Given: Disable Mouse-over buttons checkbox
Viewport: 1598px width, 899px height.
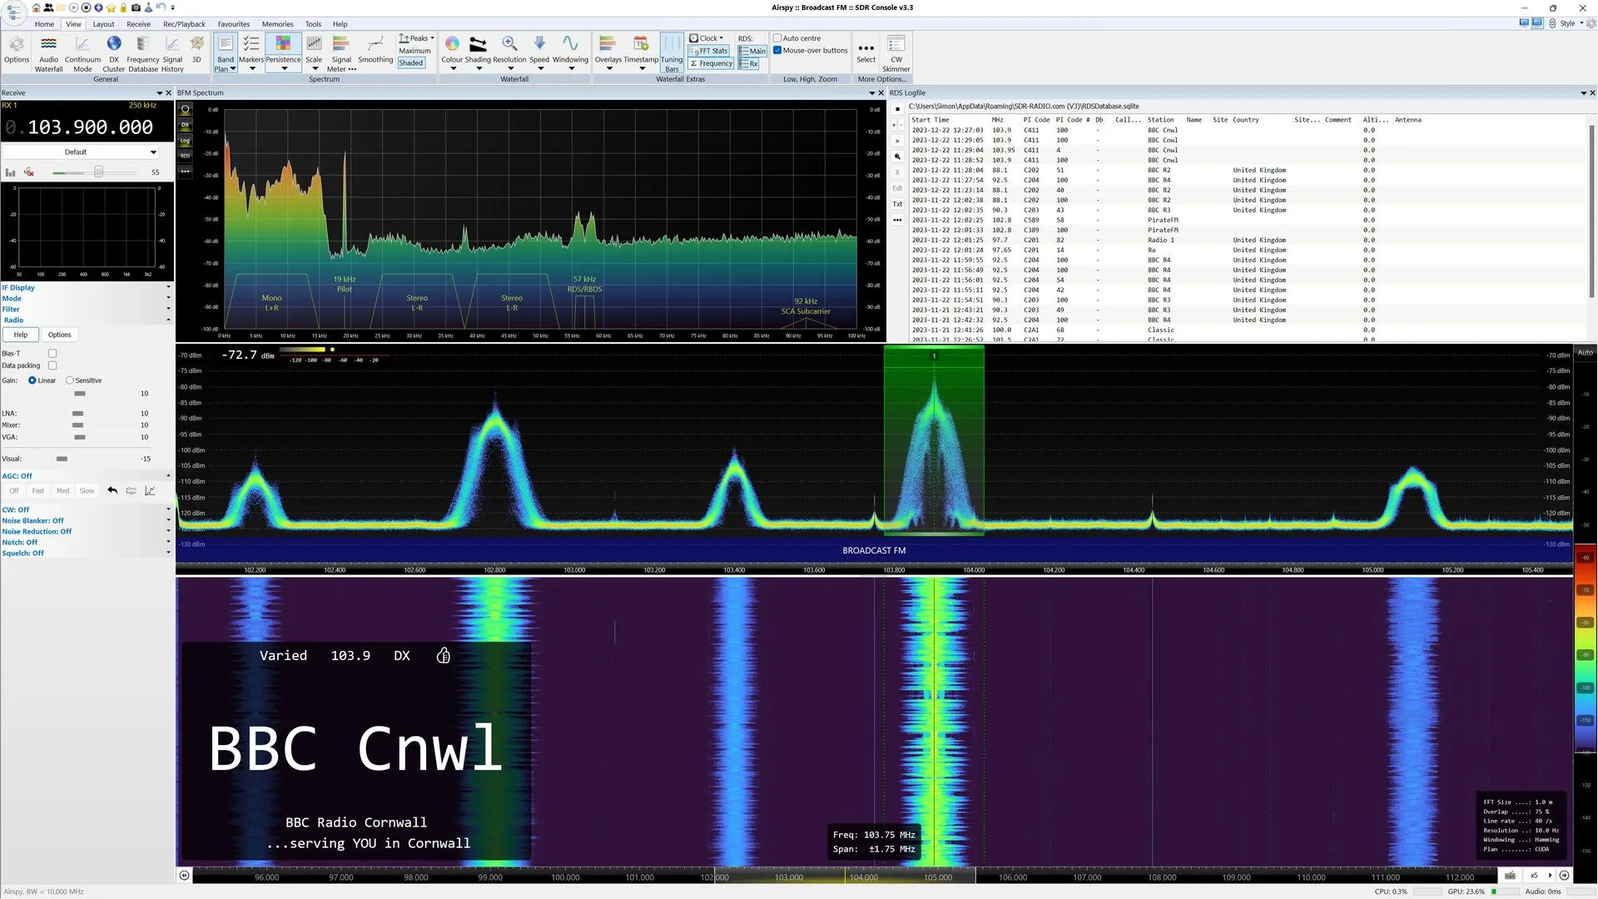Looking at the screenshot, I should 777,50.
